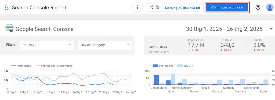Click the help question mark icon
This screenshot has height=100, width=275.
tap(258, 7)
